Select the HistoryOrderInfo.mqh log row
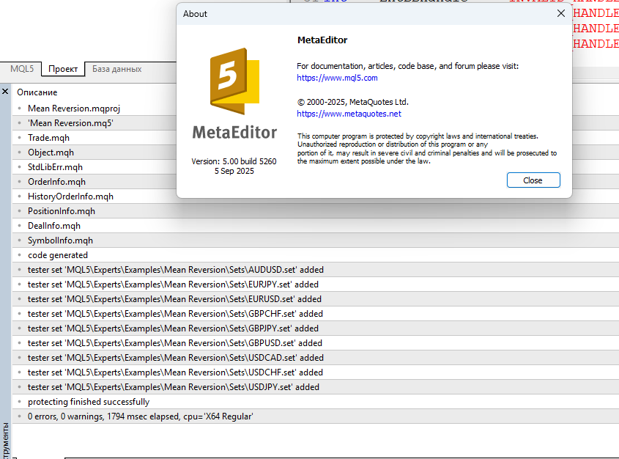 tap(94, 197)
